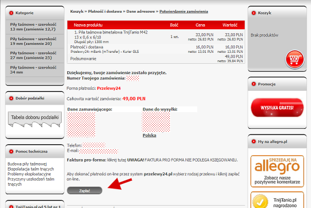The height and width of the screenshot is (208, 311).
Task: Click the Kategorie panel red bullet icon
Action: (x=12, y=13)
